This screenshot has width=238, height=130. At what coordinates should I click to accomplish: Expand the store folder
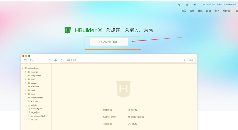click(x=26, y=94)
